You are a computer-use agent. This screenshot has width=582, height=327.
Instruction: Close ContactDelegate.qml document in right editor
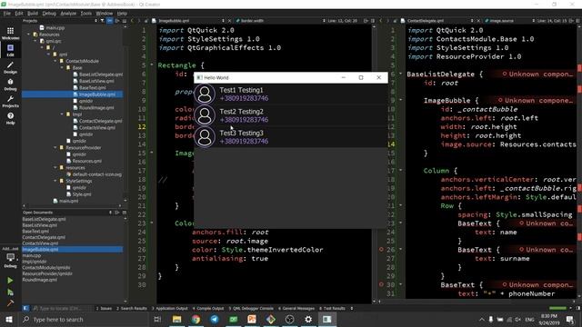[478, 21]
